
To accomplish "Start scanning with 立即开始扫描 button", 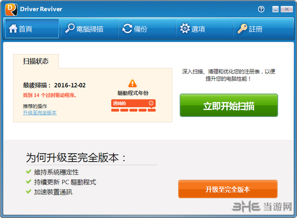I will [x=229, y=106].
